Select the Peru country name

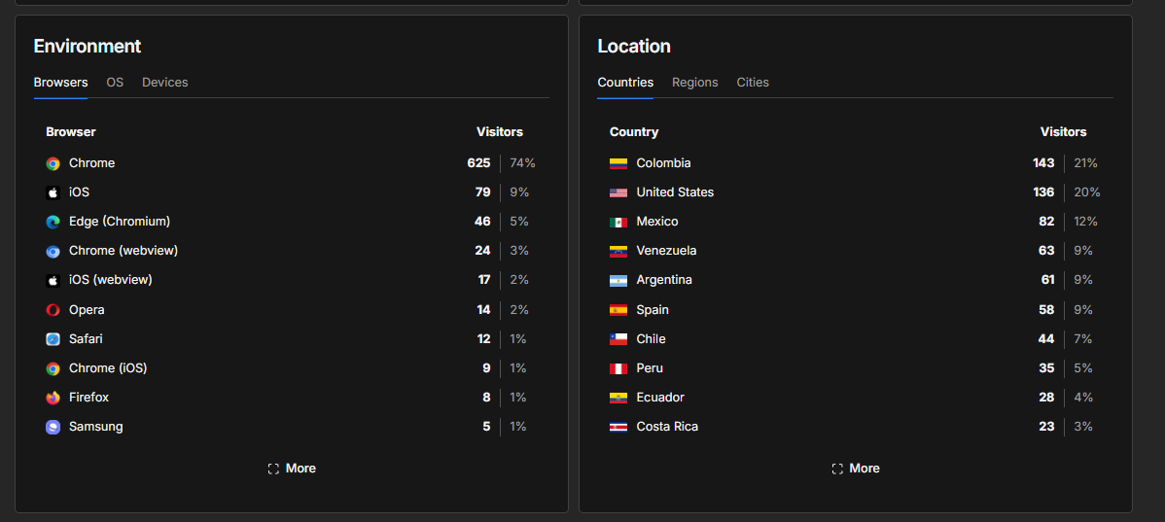(x=651, y=367)
